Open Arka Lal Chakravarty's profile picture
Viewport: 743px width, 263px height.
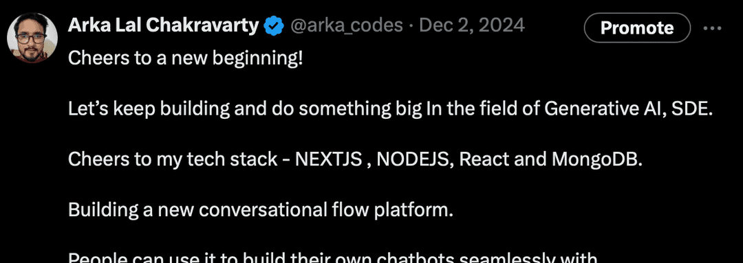pyautogui.click(x=32, y=38)
